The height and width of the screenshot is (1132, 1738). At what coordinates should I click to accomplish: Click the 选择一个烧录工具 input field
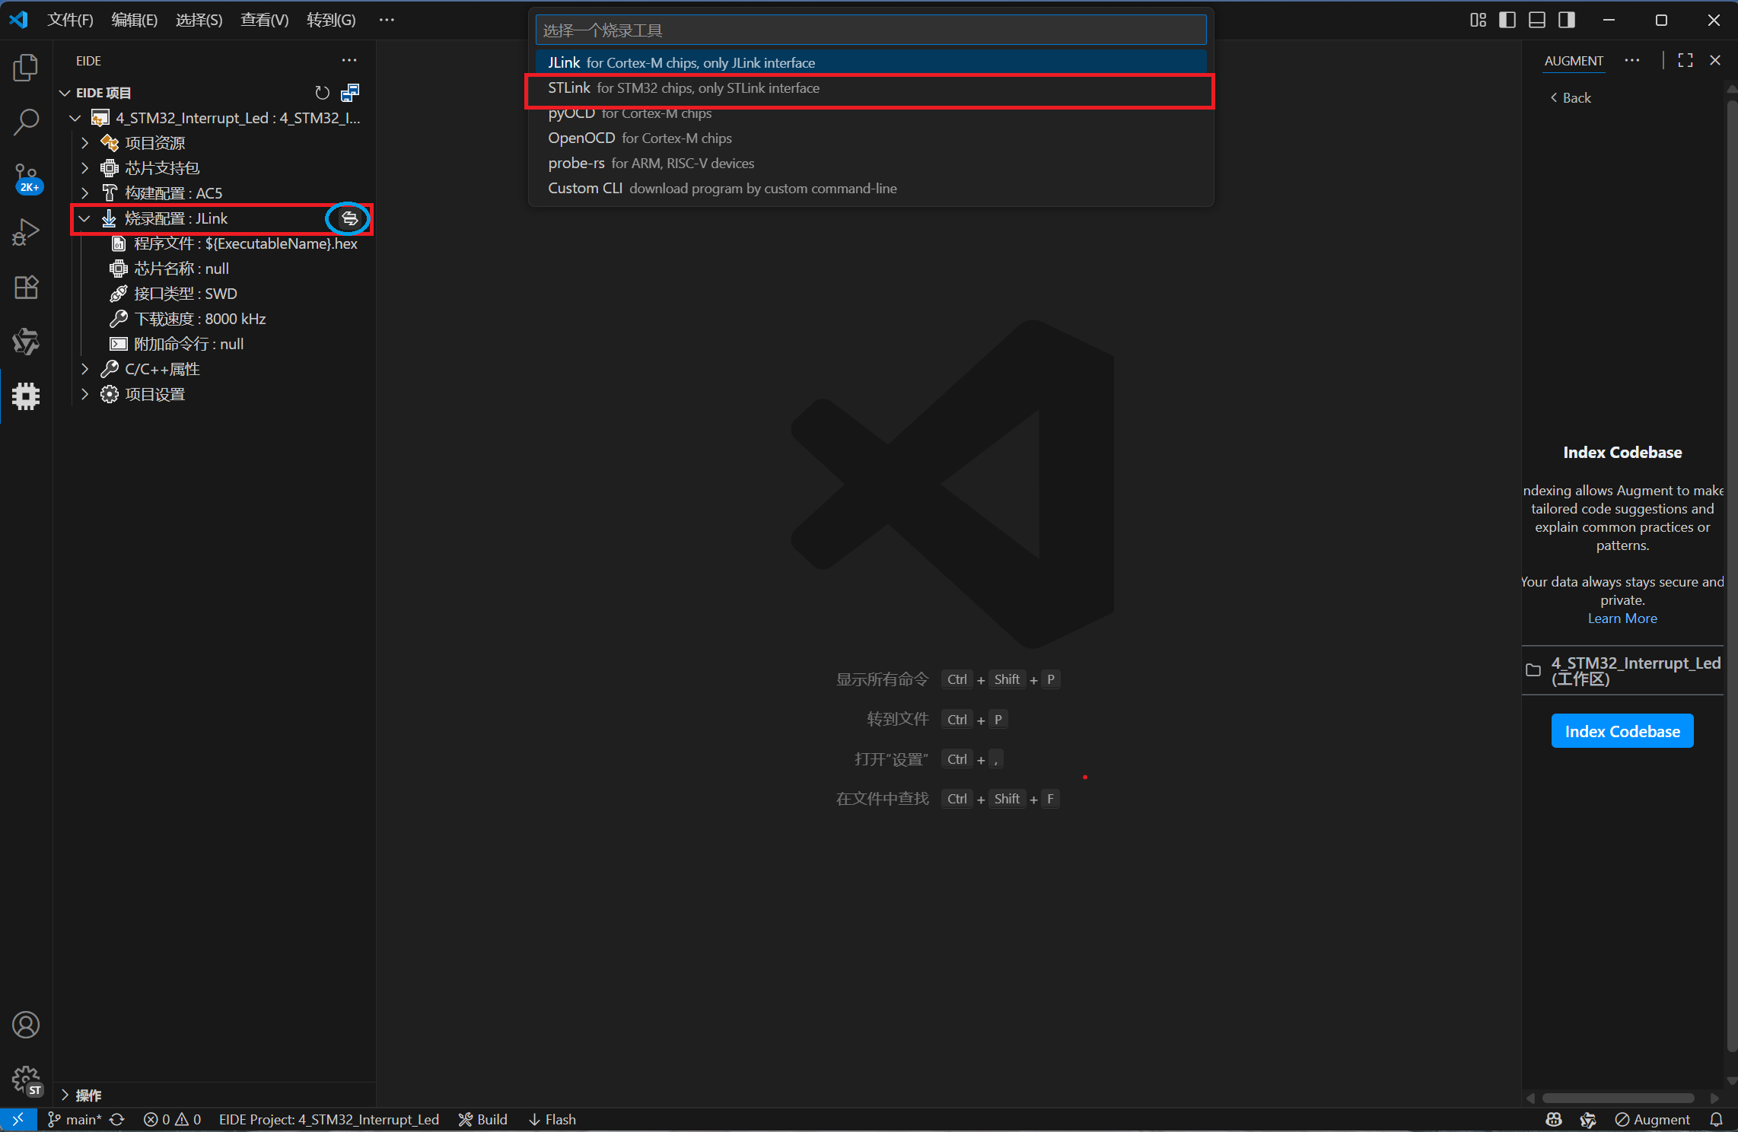[871, 30]
